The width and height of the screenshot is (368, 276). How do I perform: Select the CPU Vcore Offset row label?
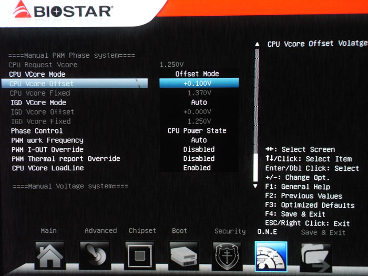tap(42, 84)
